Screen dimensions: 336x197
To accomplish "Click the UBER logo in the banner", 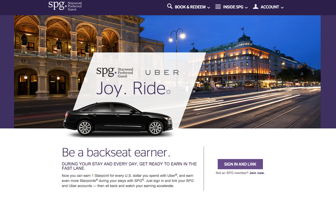I will coord(162,73).
